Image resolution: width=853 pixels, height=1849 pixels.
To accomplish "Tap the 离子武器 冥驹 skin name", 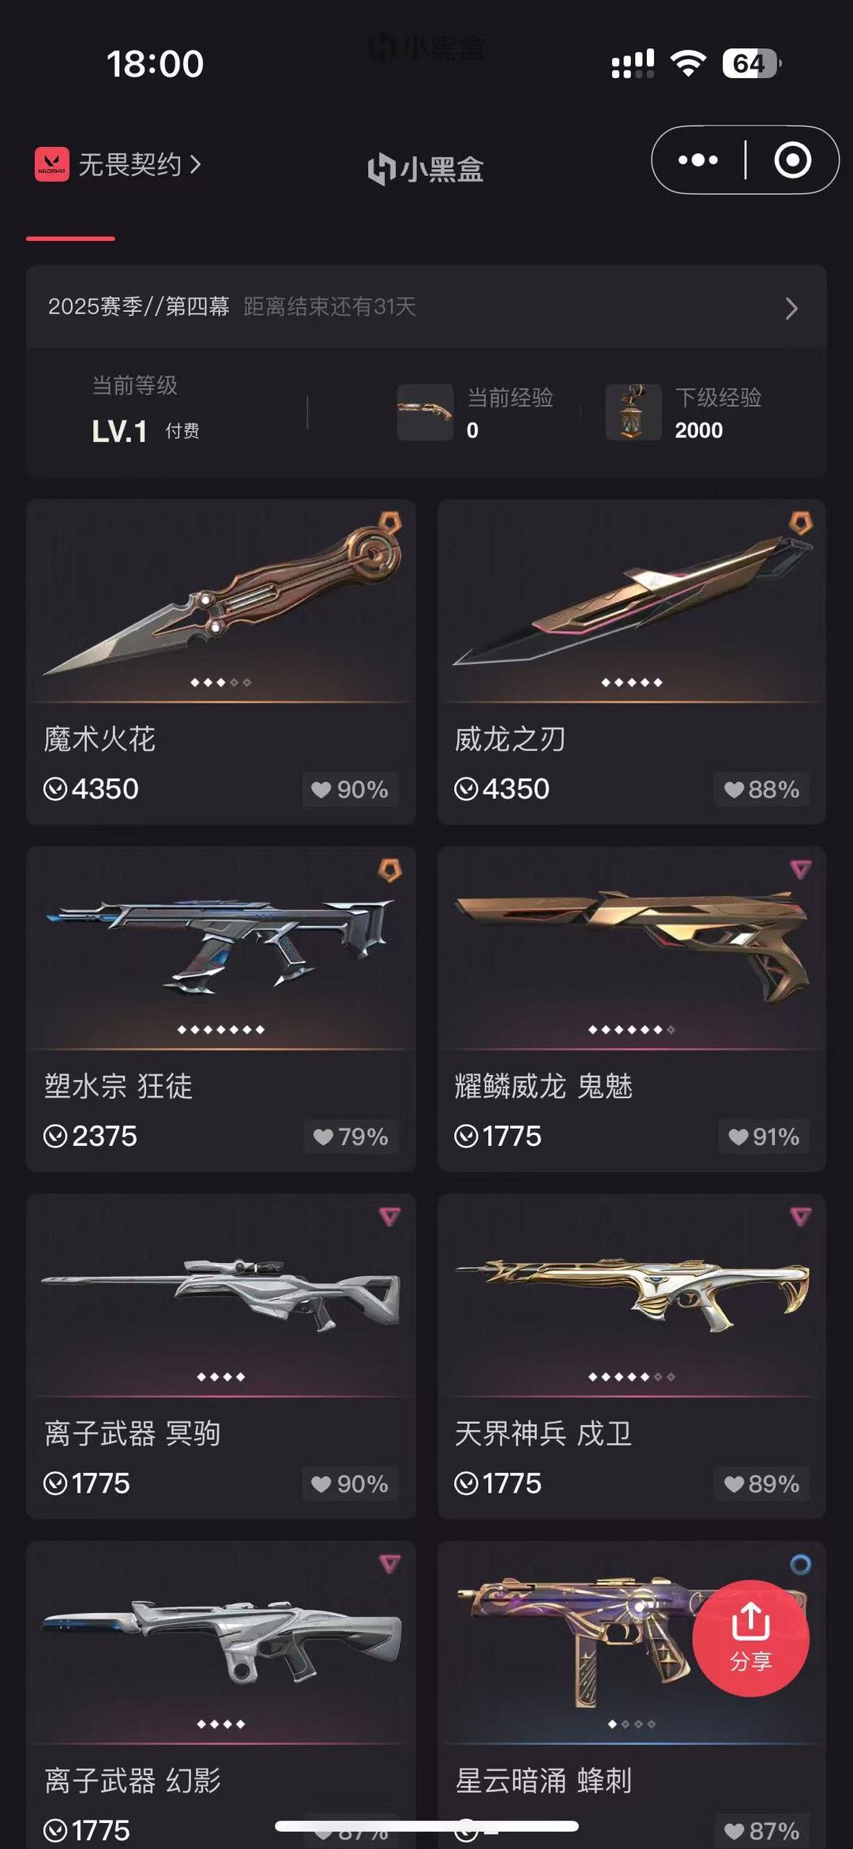I will tap(133, 1434).
